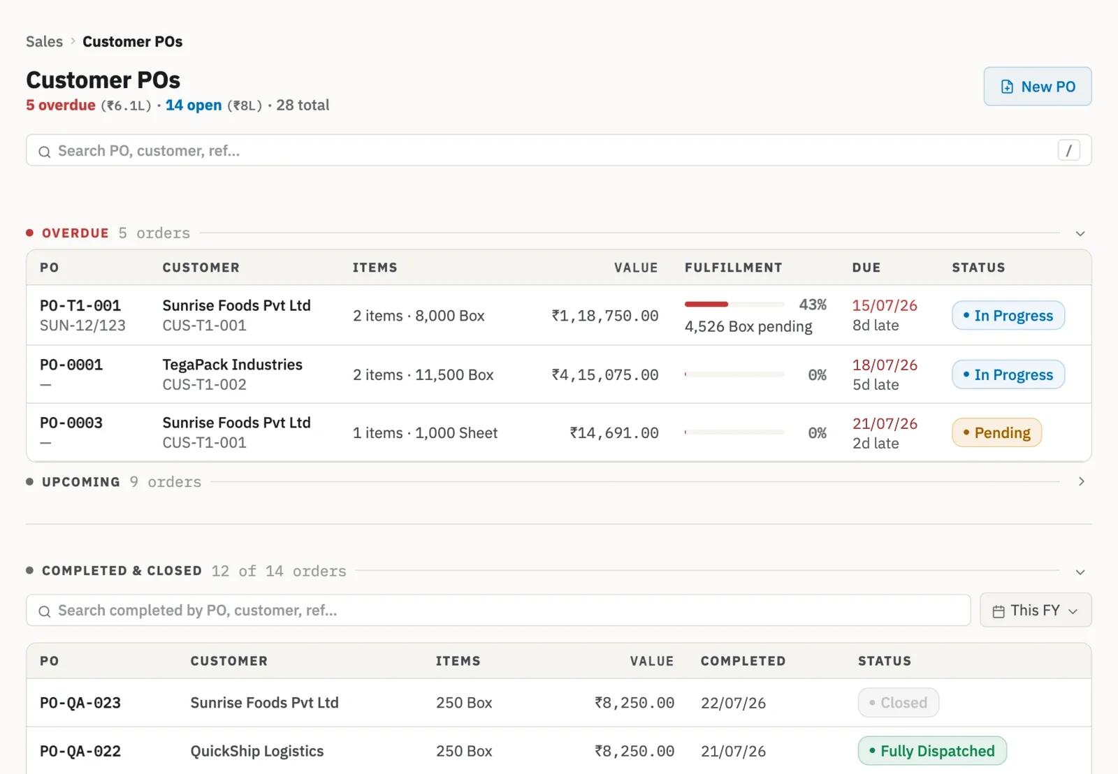Click PO-0001 fulfillment 0% progress bar

pos(734,374)
